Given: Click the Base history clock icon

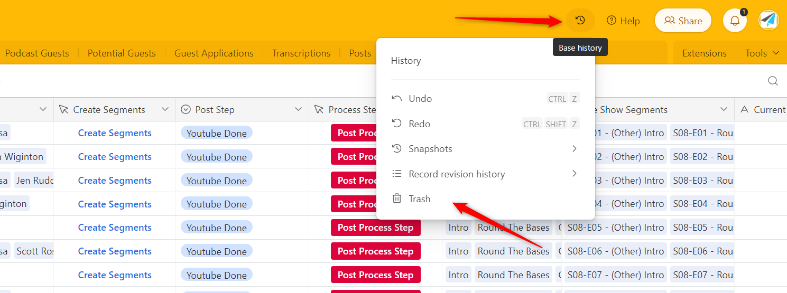Looking at the screenshot, I should (580, 21).
